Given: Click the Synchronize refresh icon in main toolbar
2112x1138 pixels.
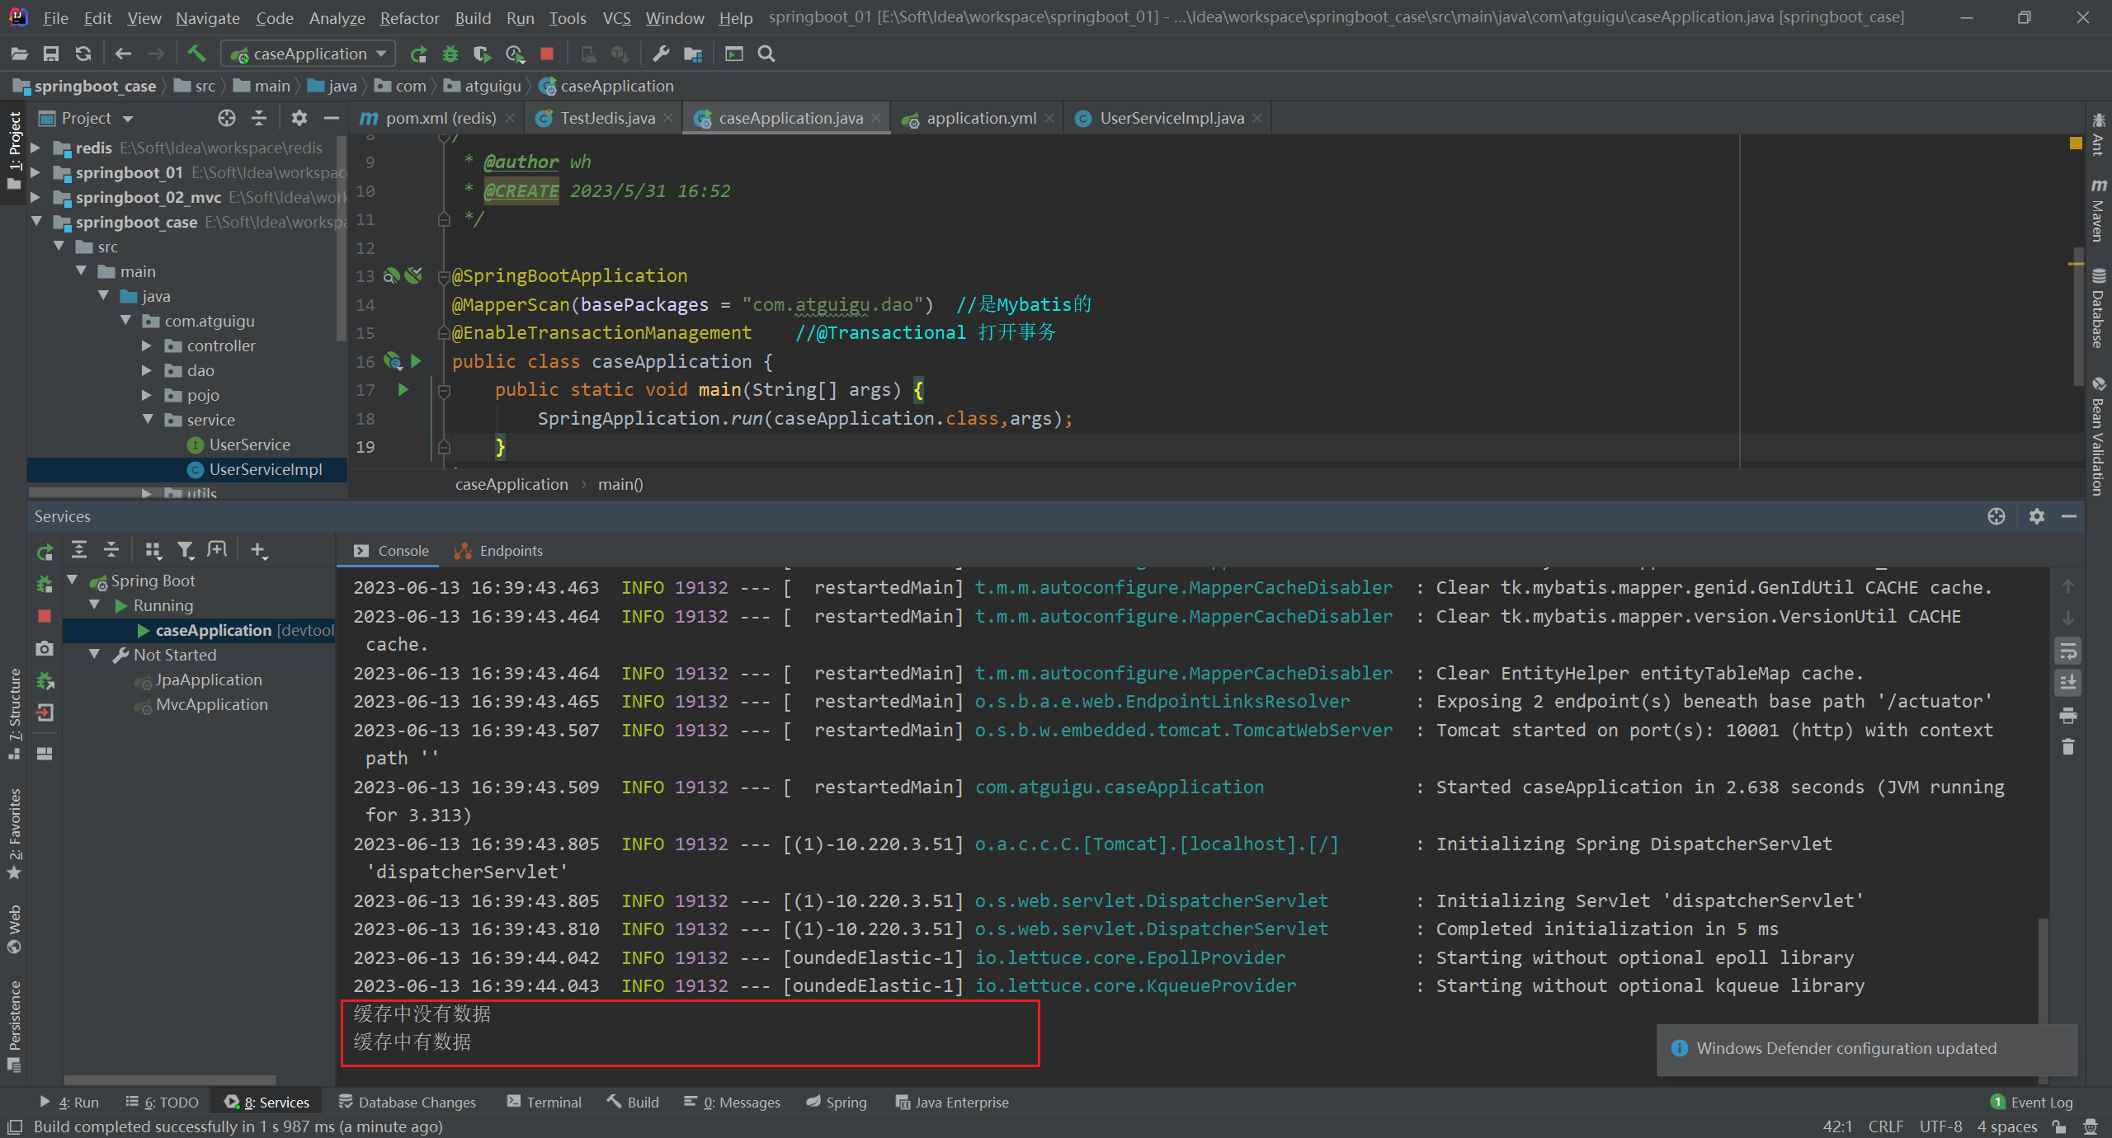Looking at the screenshot, I should [x=82, y=54].
